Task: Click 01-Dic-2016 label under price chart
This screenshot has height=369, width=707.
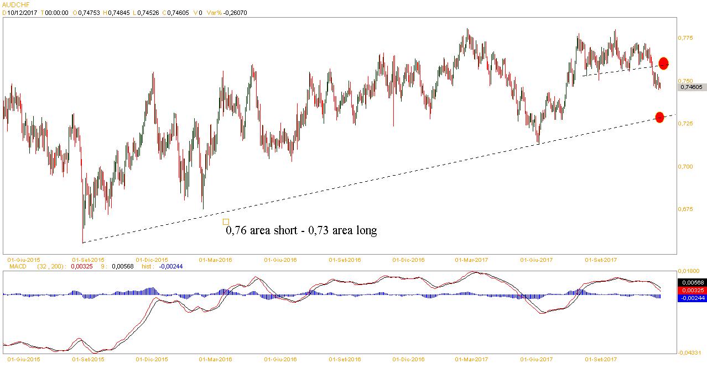Action: (x=409, y=260)
